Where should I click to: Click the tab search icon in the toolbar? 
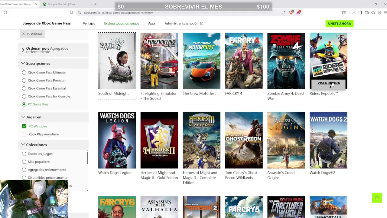[x=344, y=12]
